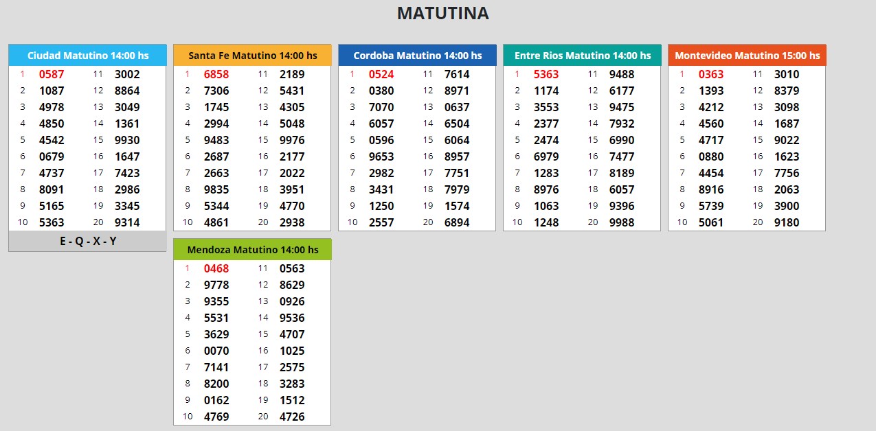The height and width of the screenshot is (431, 876).
Task: Click Mendoza first prize number 0468
Action: (x=216, y=268)
